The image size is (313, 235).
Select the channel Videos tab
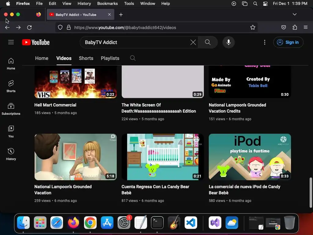pyautogui.click(x=64, y=58)
